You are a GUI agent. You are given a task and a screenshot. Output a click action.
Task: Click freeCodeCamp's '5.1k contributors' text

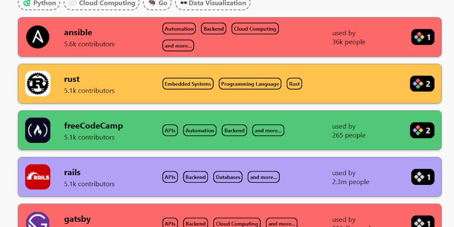[89, 137]
